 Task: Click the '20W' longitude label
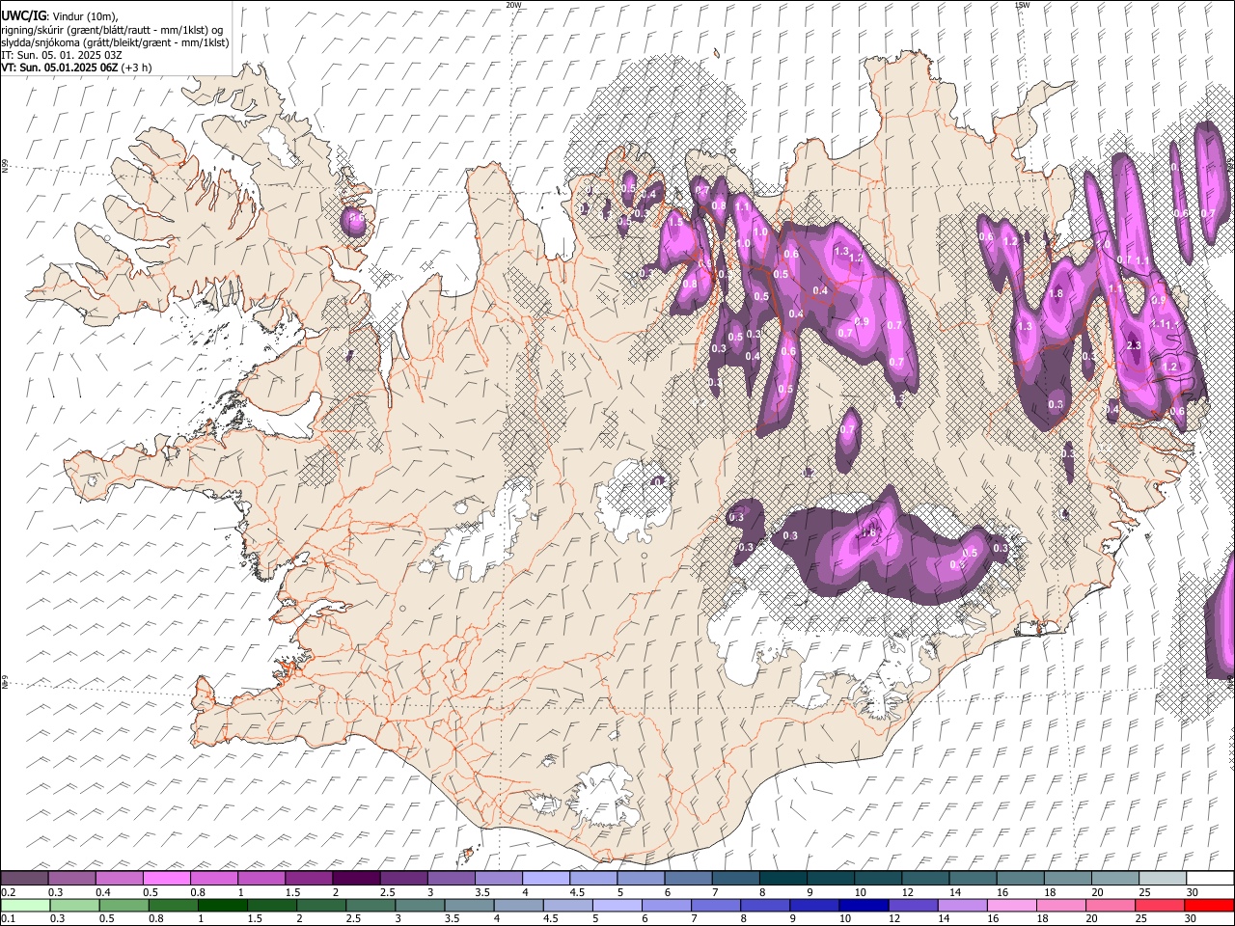click(514, 5)
